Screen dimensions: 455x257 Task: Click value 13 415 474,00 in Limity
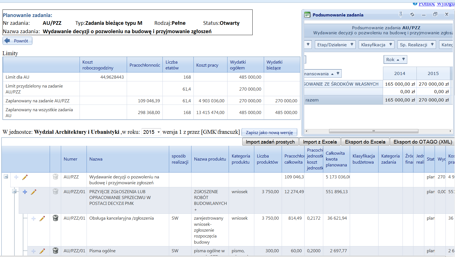pyautogui.click(x=210, y=112)
